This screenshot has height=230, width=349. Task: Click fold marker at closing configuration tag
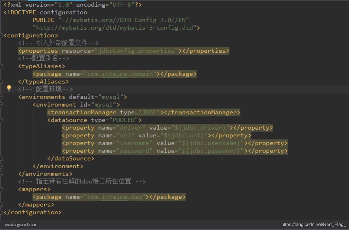point(1,212)
